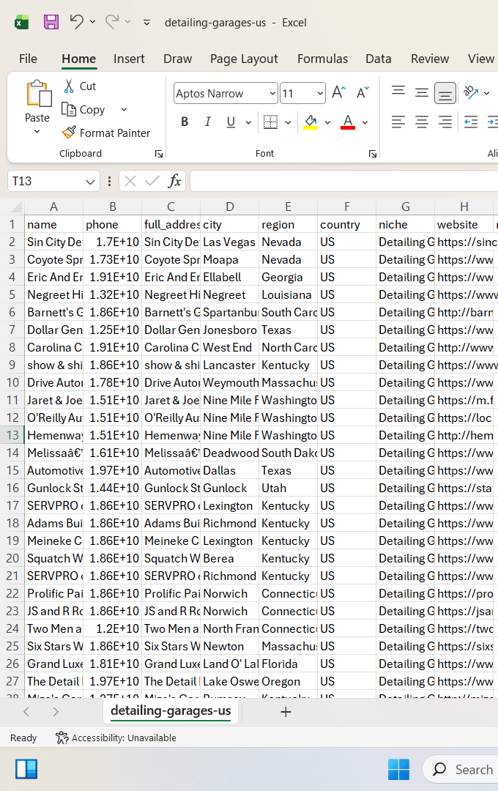Select column A header

tap(54, 207)
